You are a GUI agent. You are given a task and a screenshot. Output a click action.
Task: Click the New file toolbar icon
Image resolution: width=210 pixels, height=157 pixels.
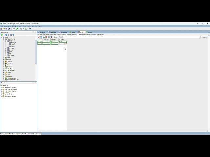tap(1, 29)
